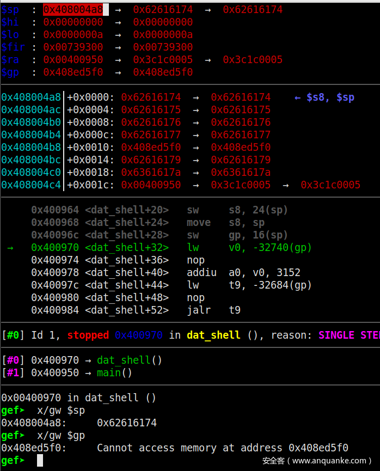Click current instruction address 0x400970 in green
Viewport: 380px width, 471px height.
click(x=55, y=248)
